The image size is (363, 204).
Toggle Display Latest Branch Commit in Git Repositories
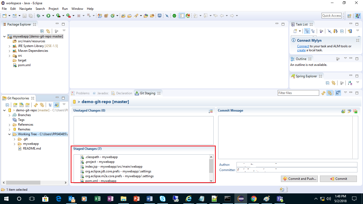[56, 105]
